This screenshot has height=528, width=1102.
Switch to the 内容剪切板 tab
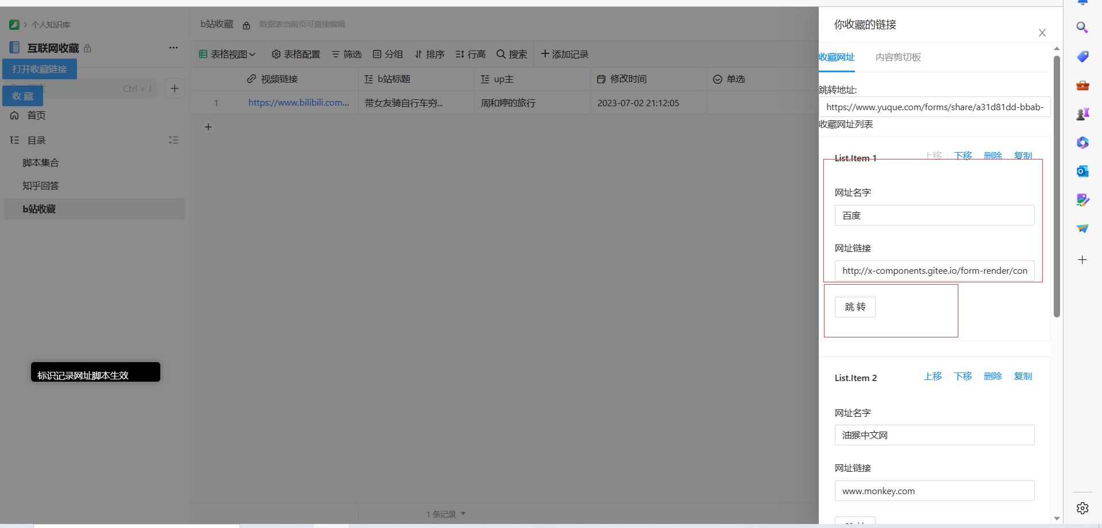pyautogui.click(x=898, y=57)
